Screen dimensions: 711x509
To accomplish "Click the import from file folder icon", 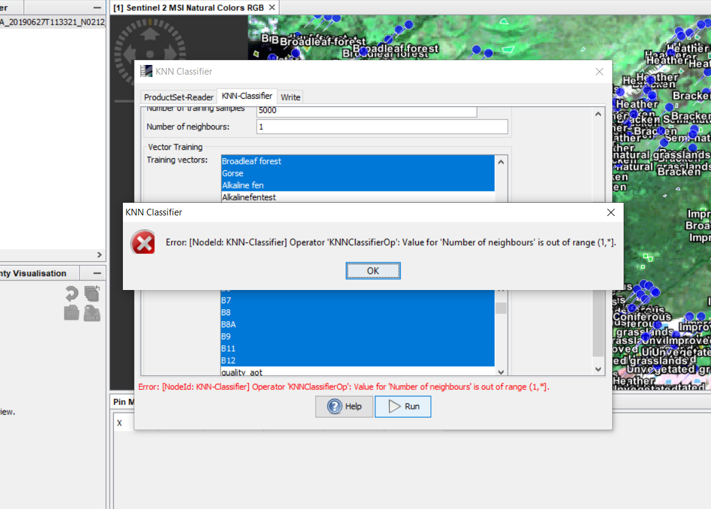I will pyautogui.click(x=72, y=313).
